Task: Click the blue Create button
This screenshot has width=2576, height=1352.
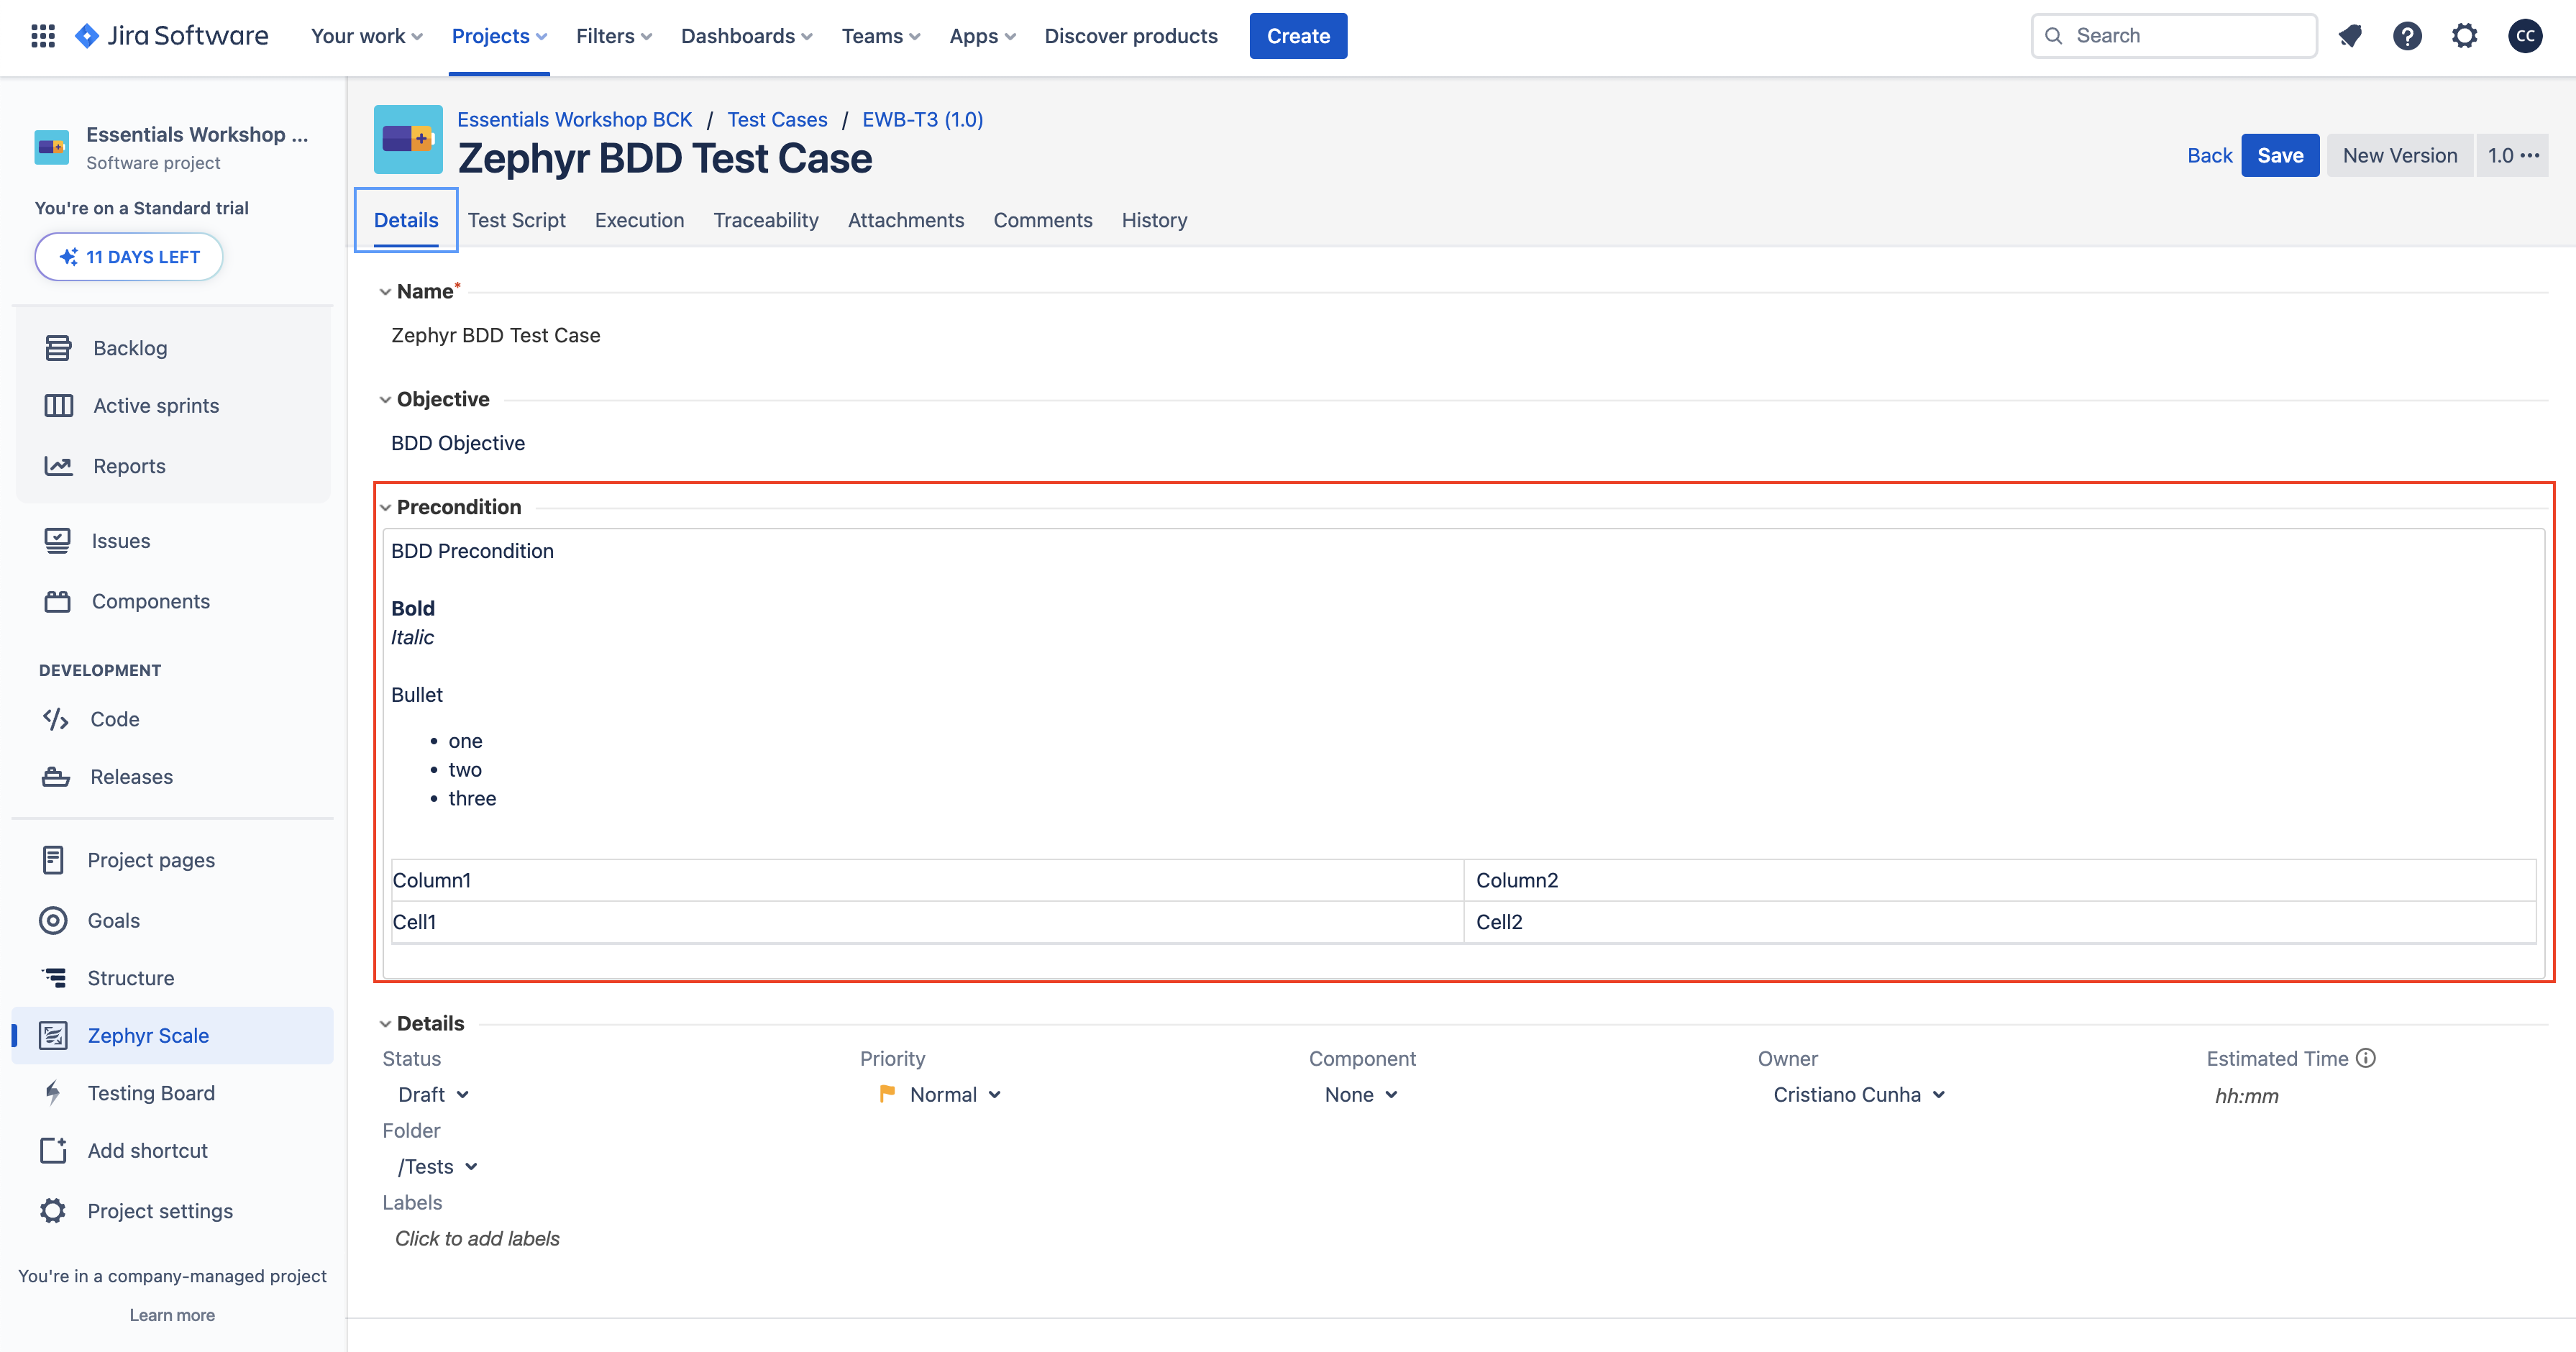Action: point(1298,36)
